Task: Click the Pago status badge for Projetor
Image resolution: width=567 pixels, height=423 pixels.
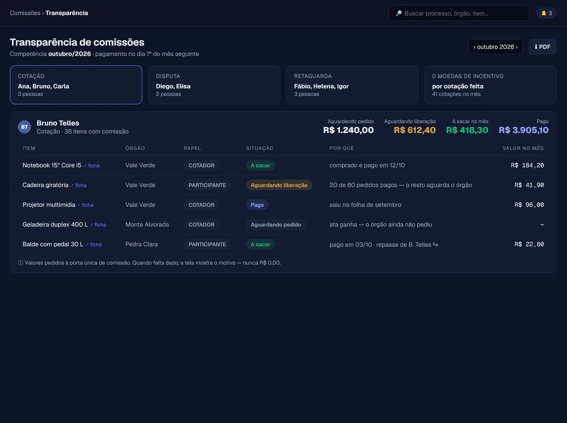Action: 257,205
